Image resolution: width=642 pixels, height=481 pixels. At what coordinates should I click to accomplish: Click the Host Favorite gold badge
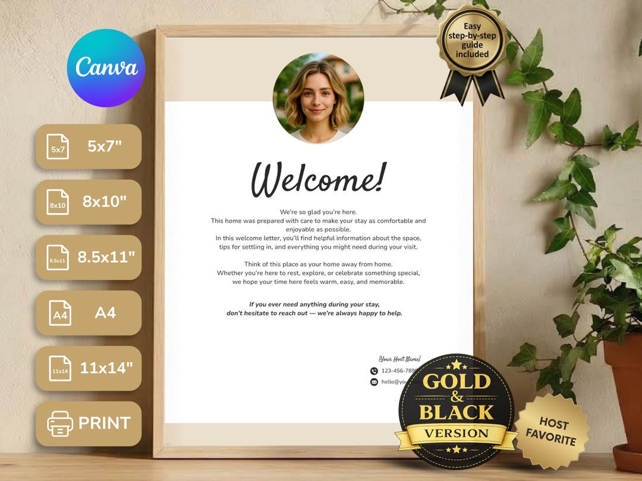pos(552,432)
